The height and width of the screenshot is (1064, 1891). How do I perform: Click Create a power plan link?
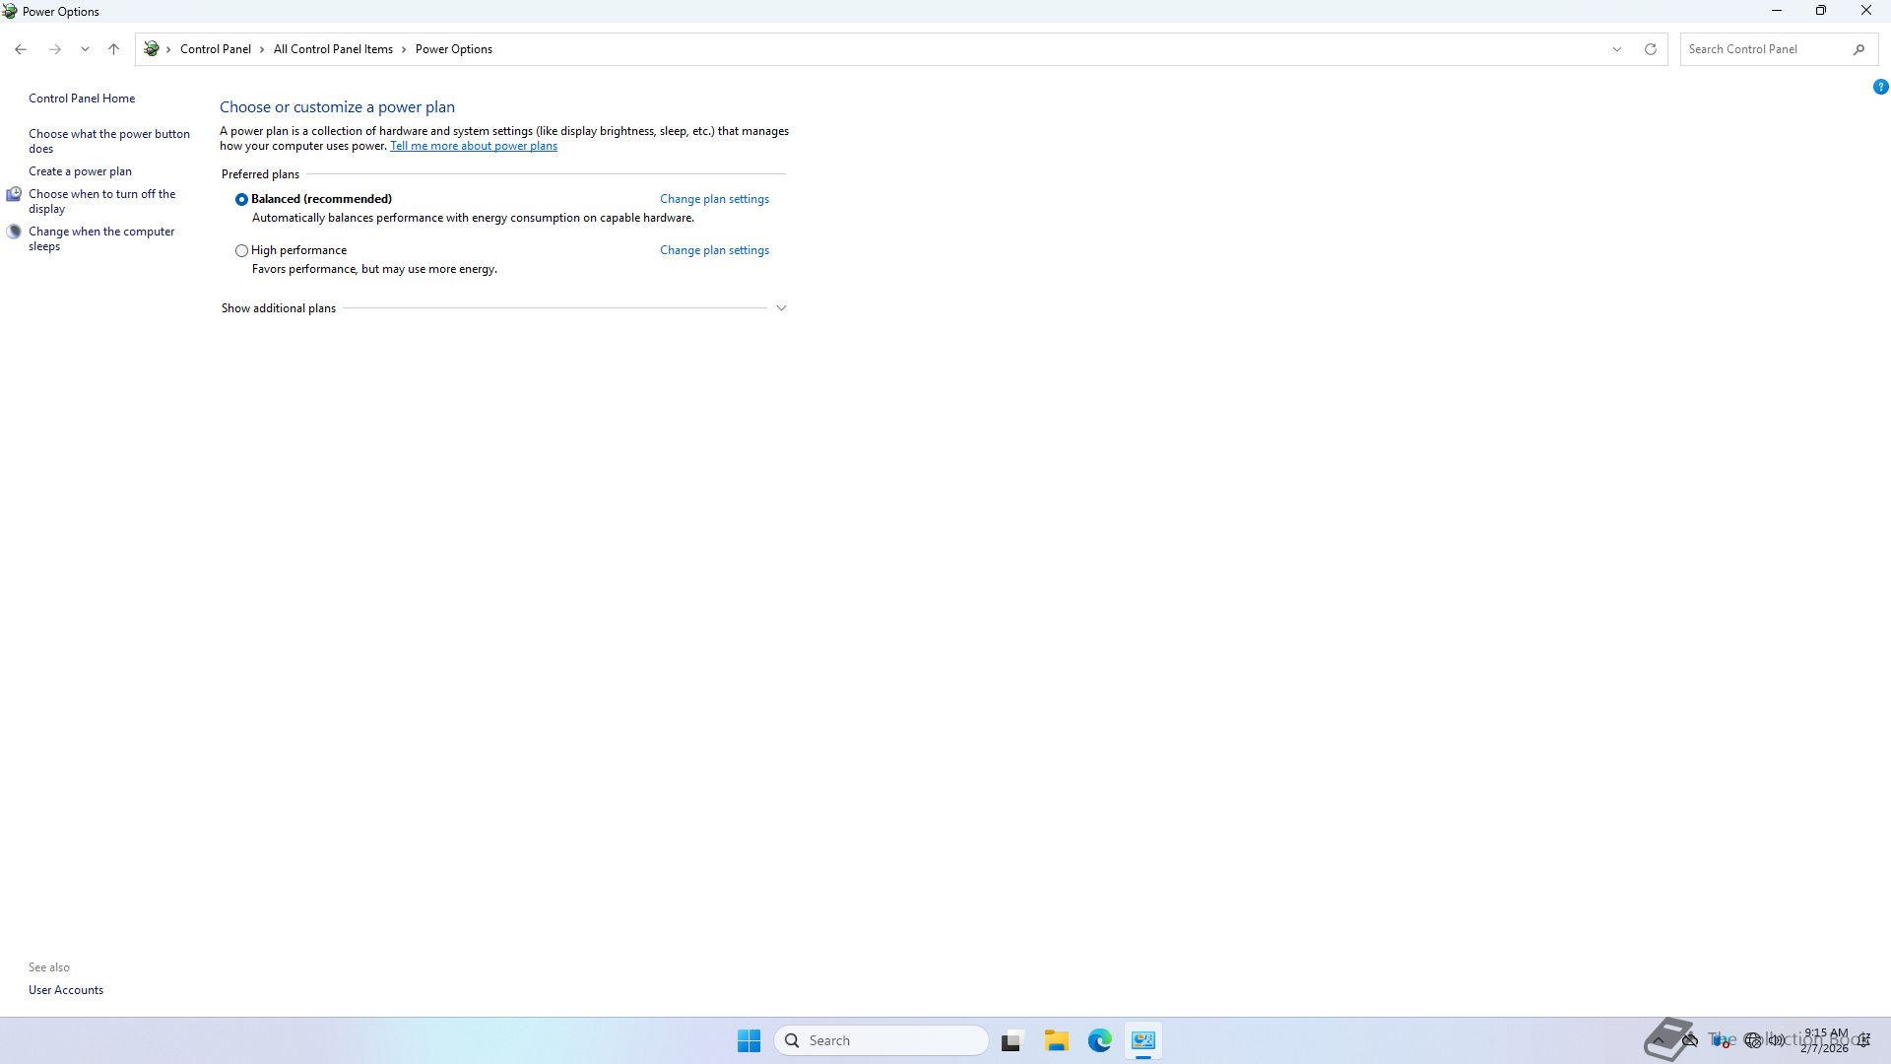(80, 171)
